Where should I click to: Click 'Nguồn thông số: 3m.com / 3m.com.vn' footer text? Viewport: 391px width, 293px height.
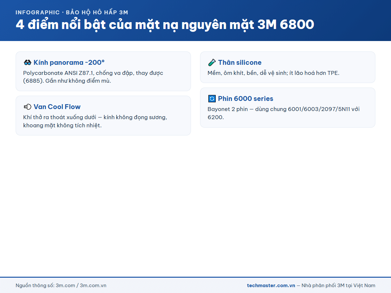click(x=61, y=286)
